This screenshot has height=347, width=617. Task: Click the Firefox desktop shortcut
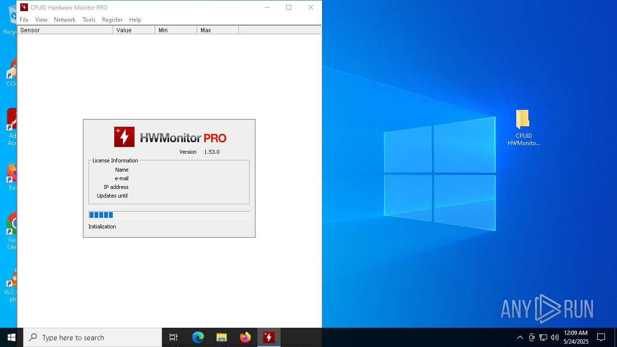[12, 177]
